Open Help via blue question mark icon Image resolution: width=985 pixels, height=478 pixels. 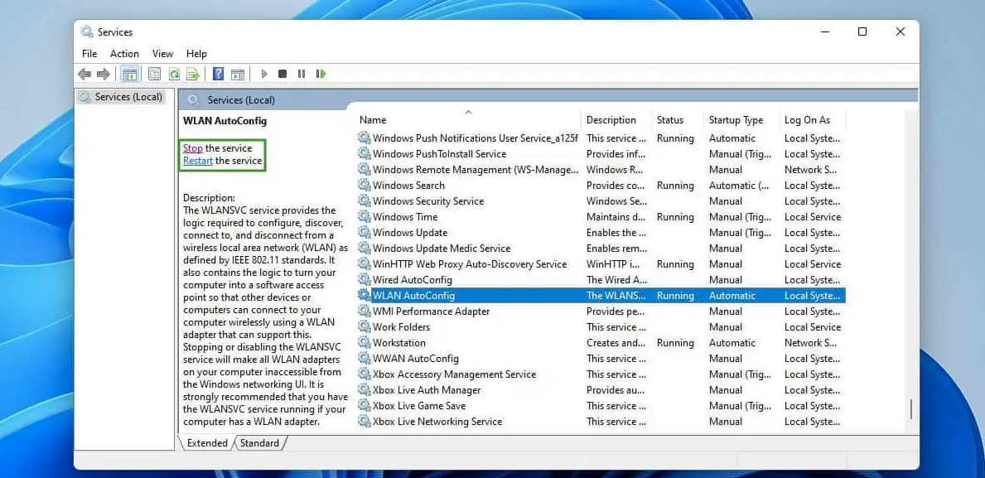218,75
